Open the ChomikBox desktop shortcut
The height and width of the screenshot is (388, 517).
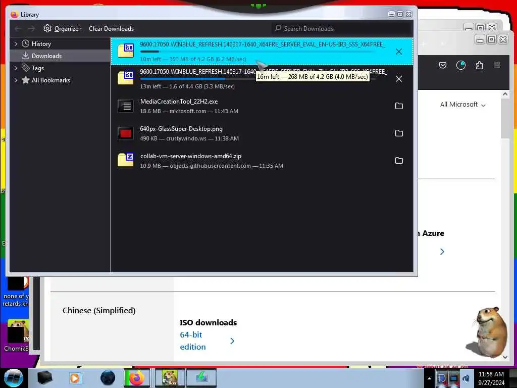pos(17,335)
